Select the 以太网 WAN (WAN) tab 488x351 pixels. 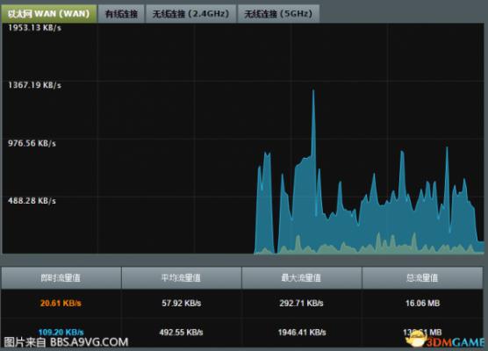pyautogui.click(x=49, y=14)
